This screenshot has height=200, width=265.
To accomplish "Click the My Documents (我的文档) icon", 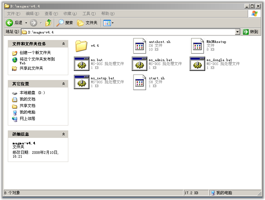I will (15, 100).
